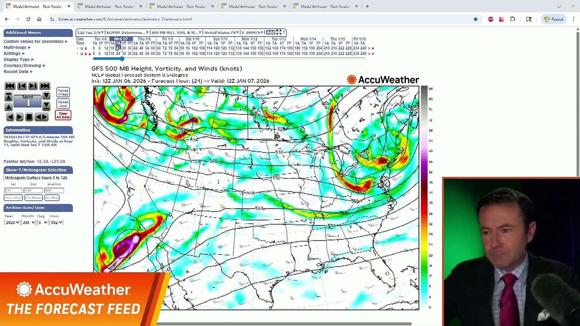Switch to the second Model Animator tab

tap(110, 6)
